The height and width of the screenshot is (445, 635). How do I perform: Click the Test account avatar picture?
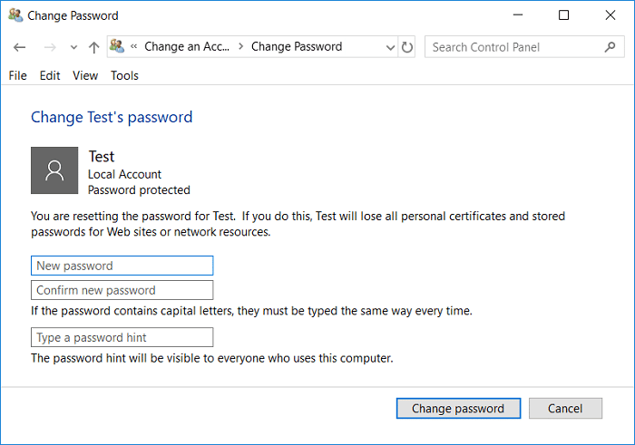54,169
